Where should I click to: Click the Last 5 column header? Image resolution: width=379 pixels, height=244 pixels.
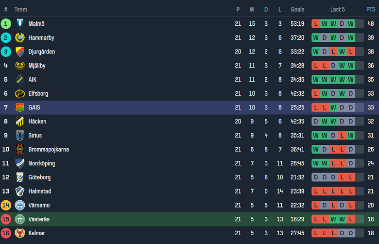coord(338,9)
